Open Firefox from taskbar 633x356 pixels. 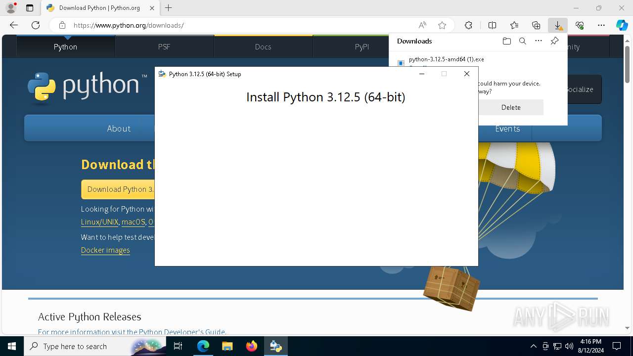click(252, 346)
